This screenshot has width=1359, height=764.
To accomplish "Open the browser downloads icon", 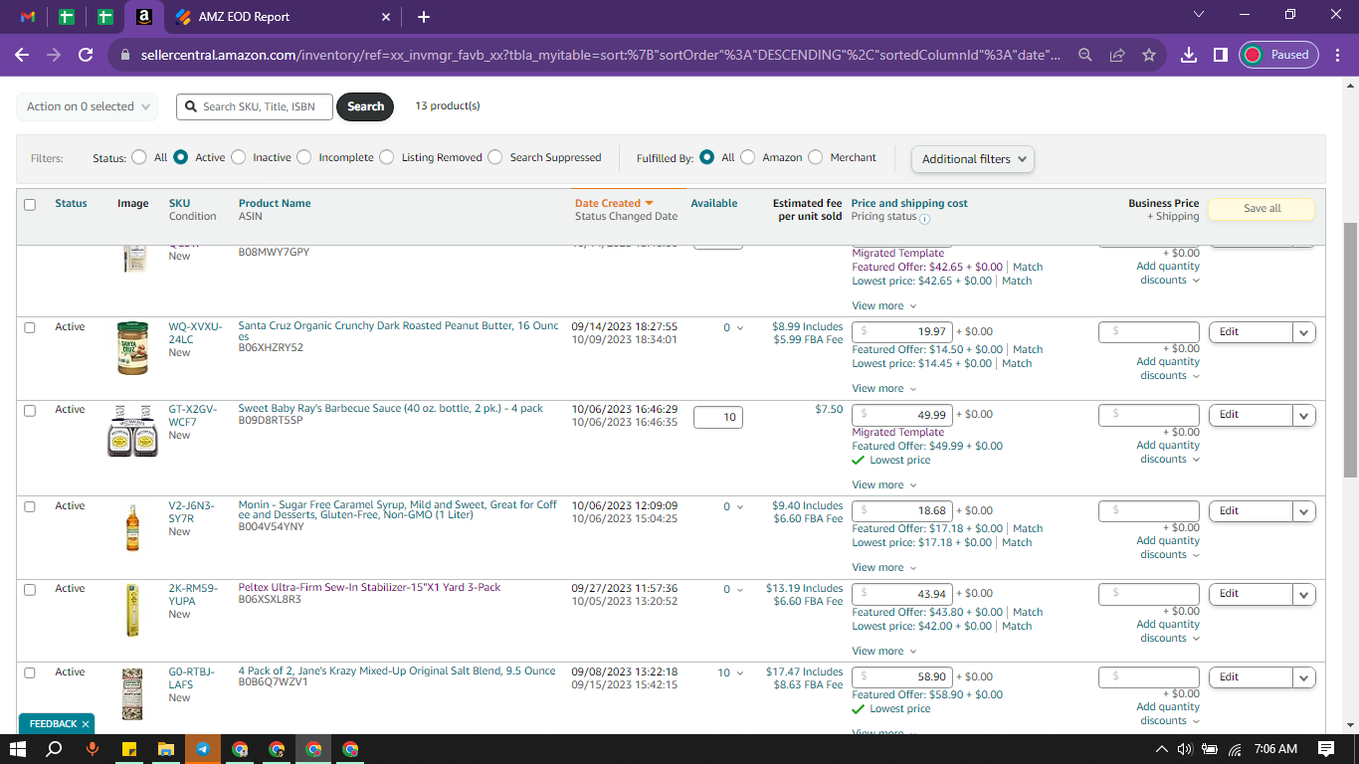I will 1189,55.
